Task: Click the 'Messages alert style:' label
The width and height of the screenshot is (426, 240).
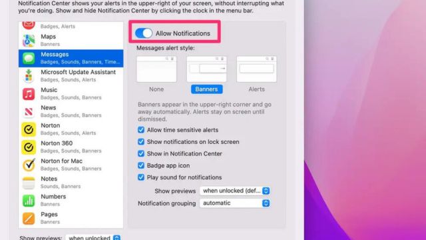Action: pos(166,48)
